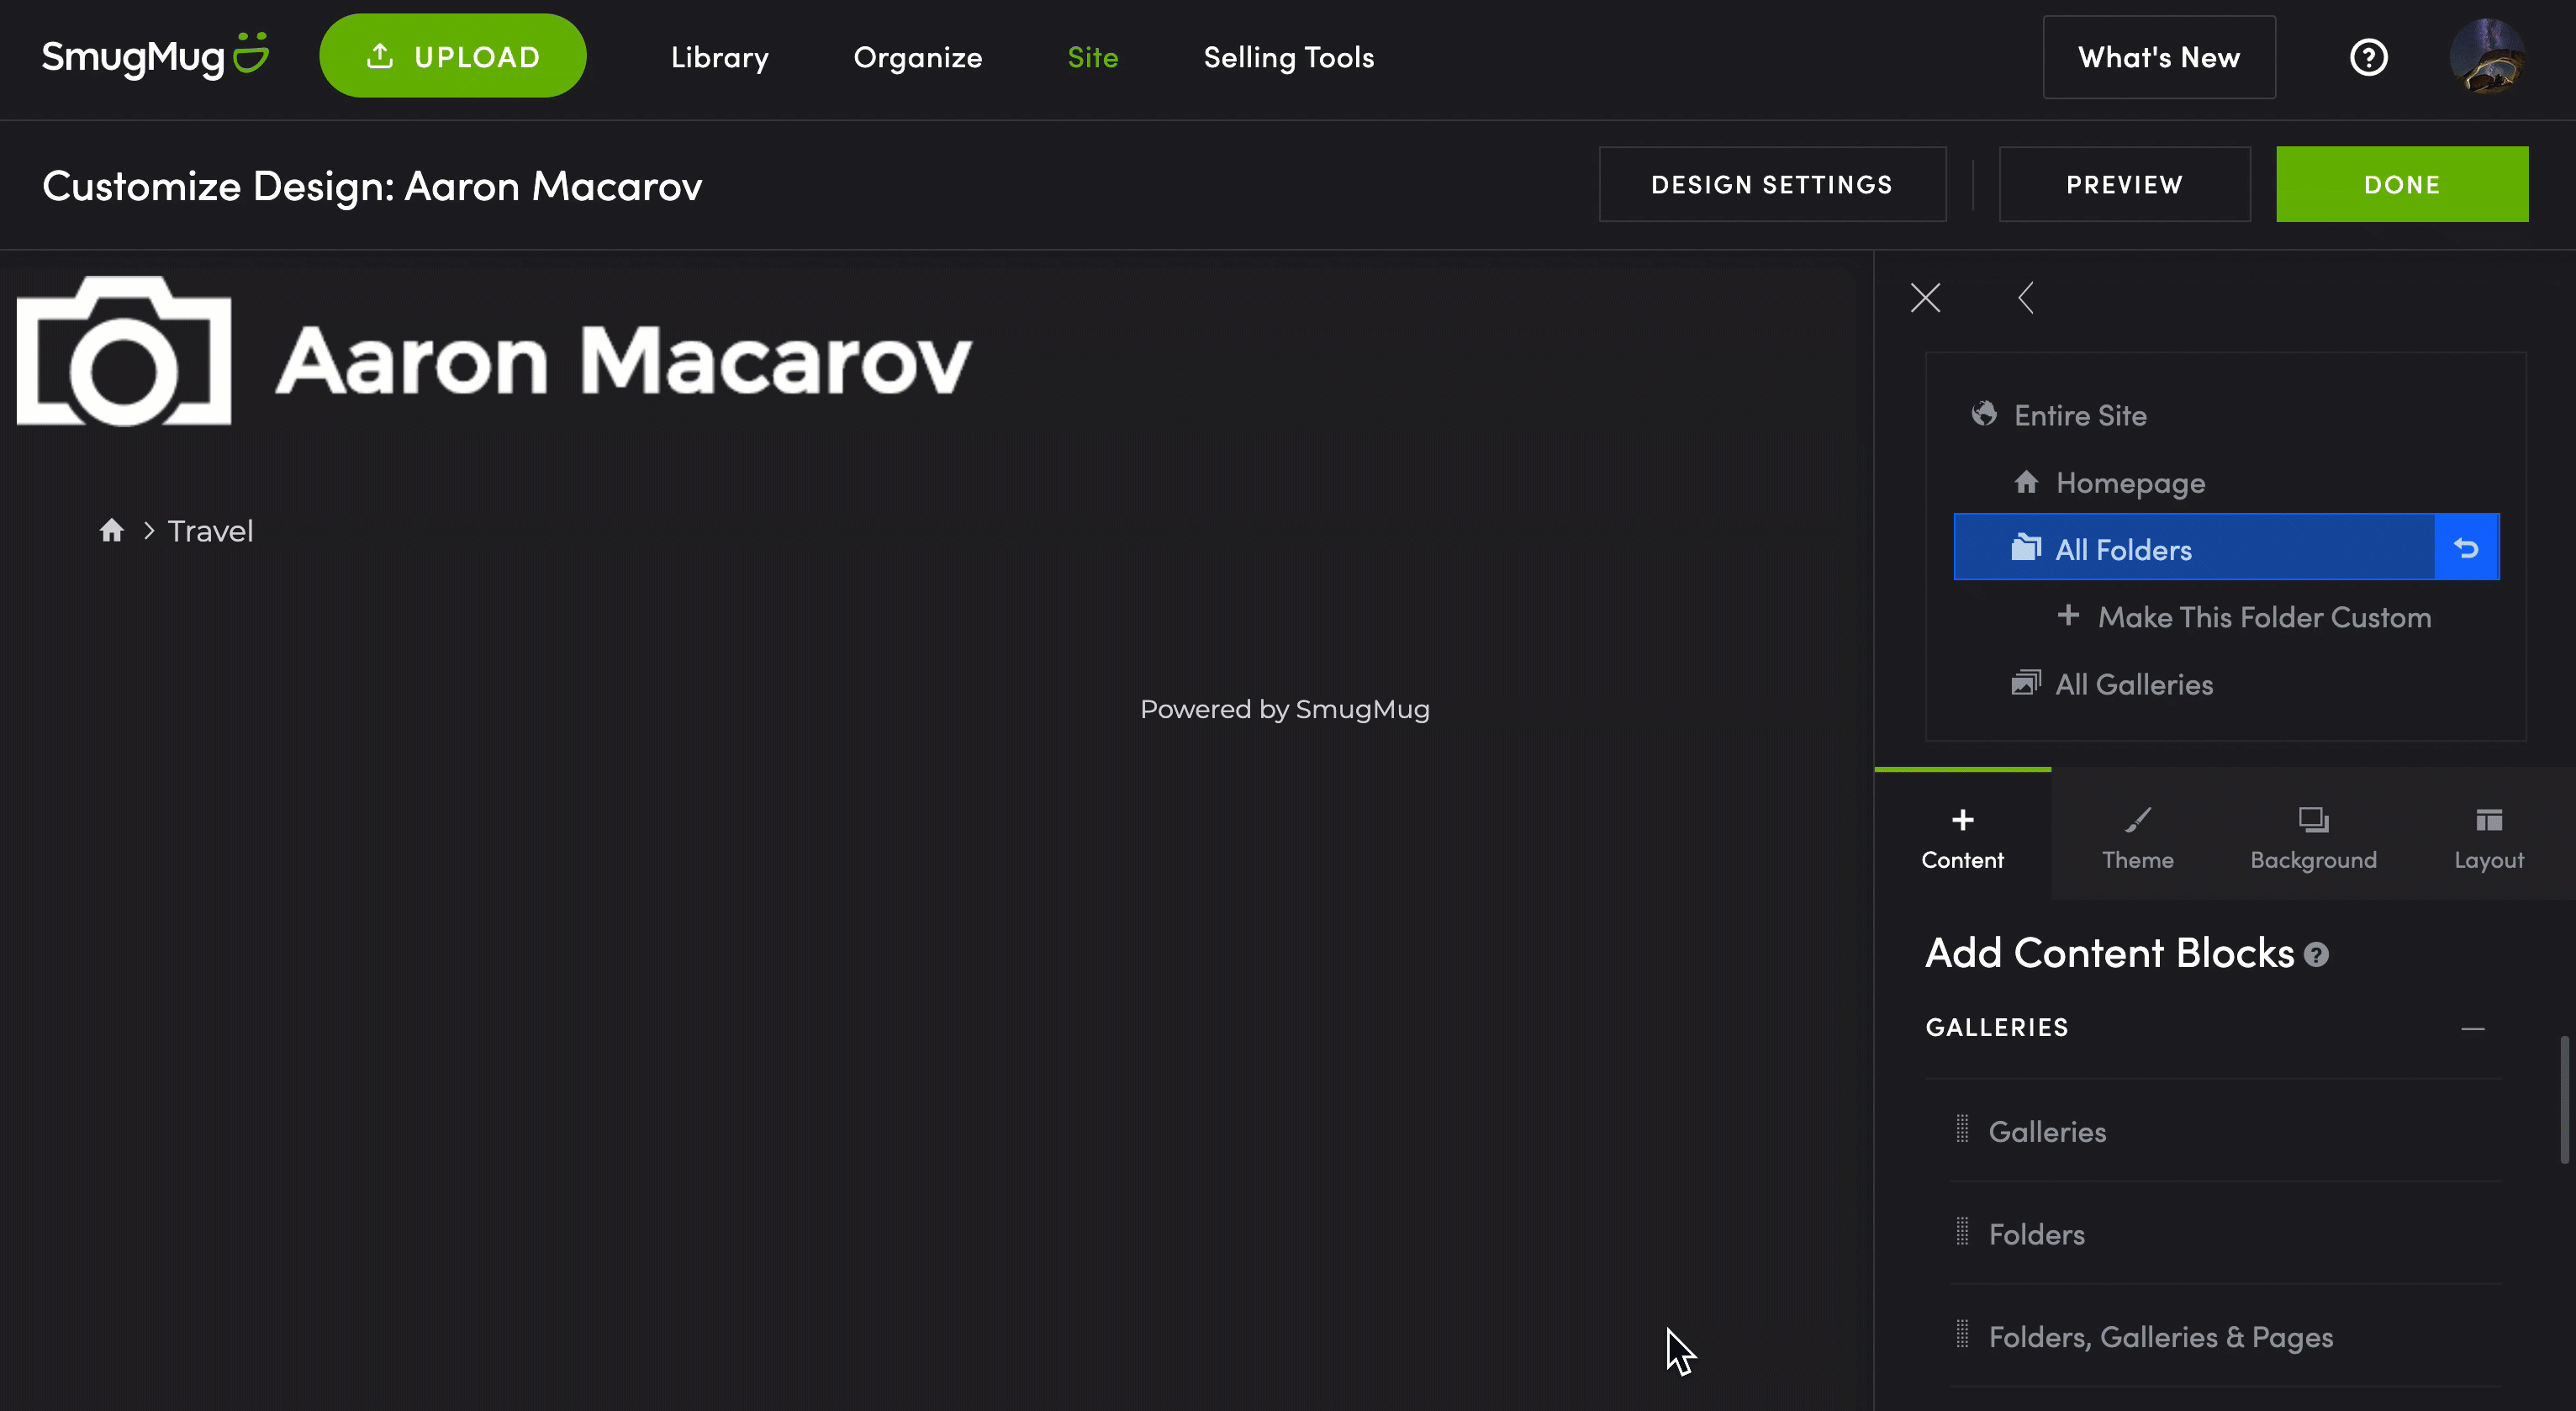Switch to the Background tab
The image size is (2576, 1411).
(x=2312, y=837)
